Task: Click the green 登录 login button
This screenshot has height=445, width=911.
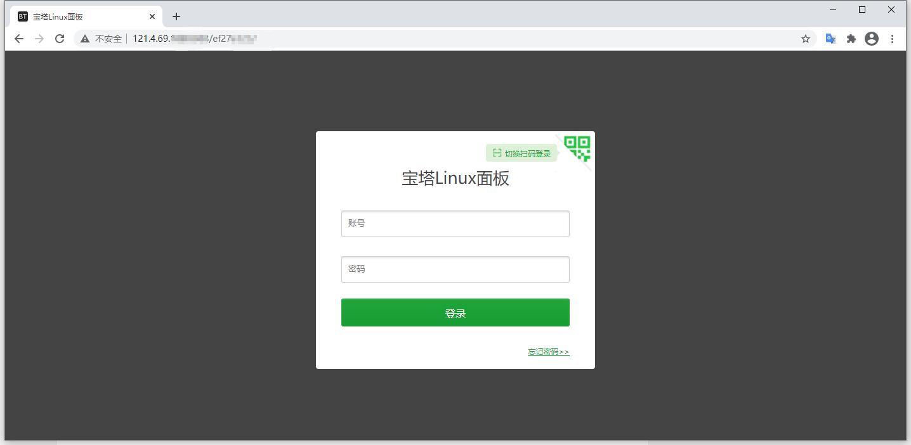Action: click(455, 313)
